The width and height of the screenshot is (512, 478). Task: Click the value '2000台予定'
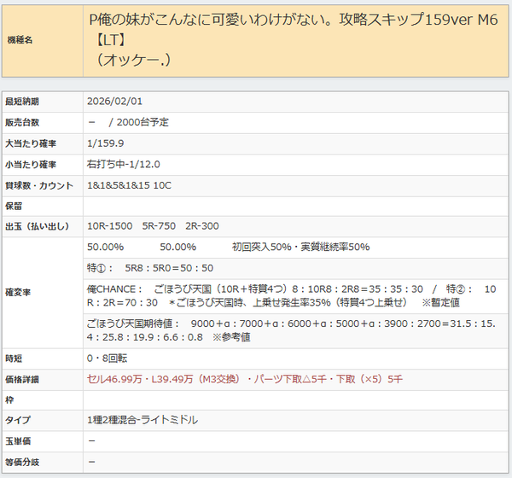point(143,122)
